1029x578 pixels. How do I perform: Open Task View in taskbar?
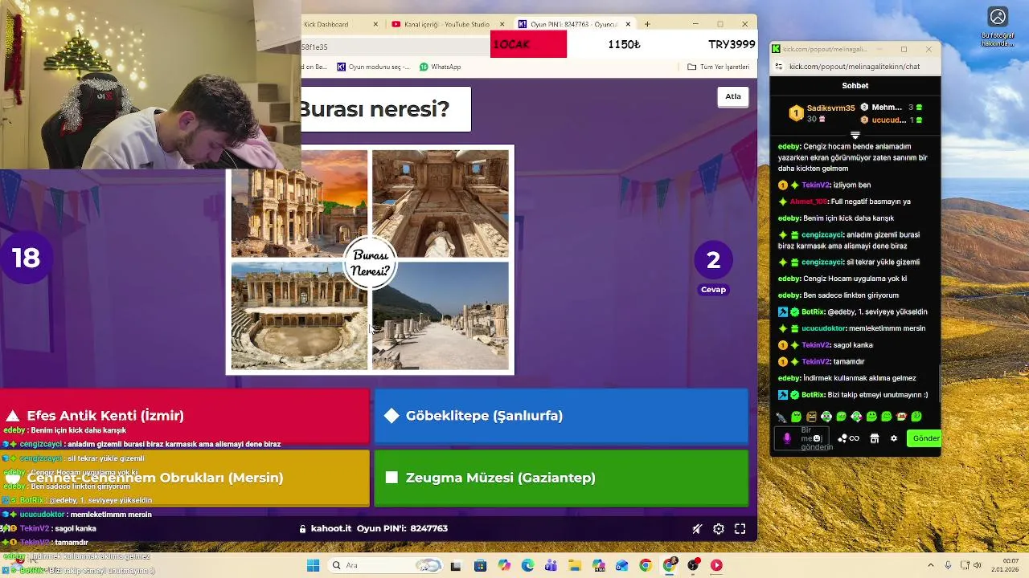[x=457, y=566]
